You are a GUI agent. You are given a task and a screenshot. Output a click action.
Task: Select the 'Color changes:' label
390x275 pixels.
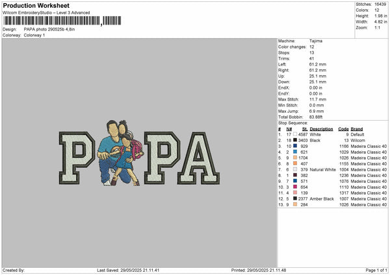[292, 47]
